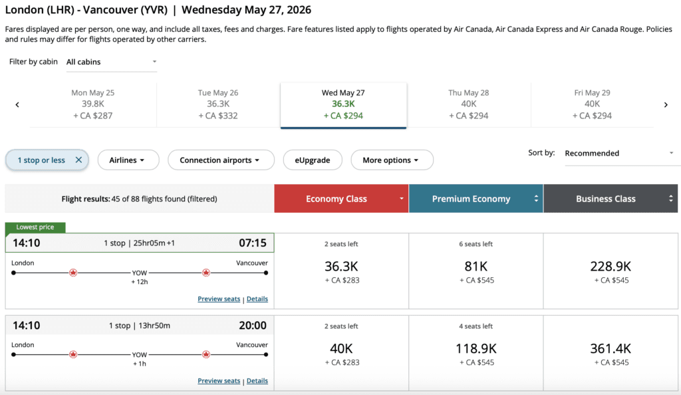Go to previous dates with left arrow
The height and width of the screenshot is (395, 681).
[x=17, y=104]
